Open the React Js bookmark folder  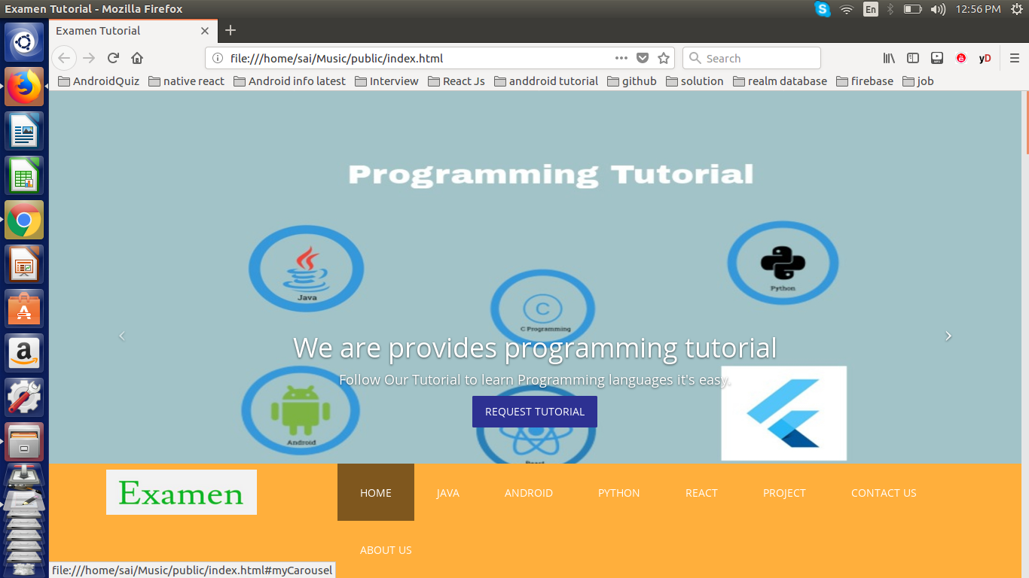point(456,81)
